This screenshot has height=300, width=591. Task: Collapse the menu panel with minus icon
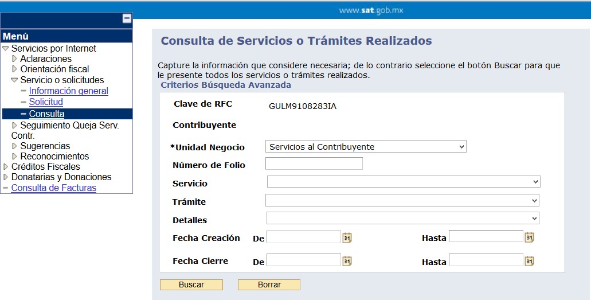(127, 18)
